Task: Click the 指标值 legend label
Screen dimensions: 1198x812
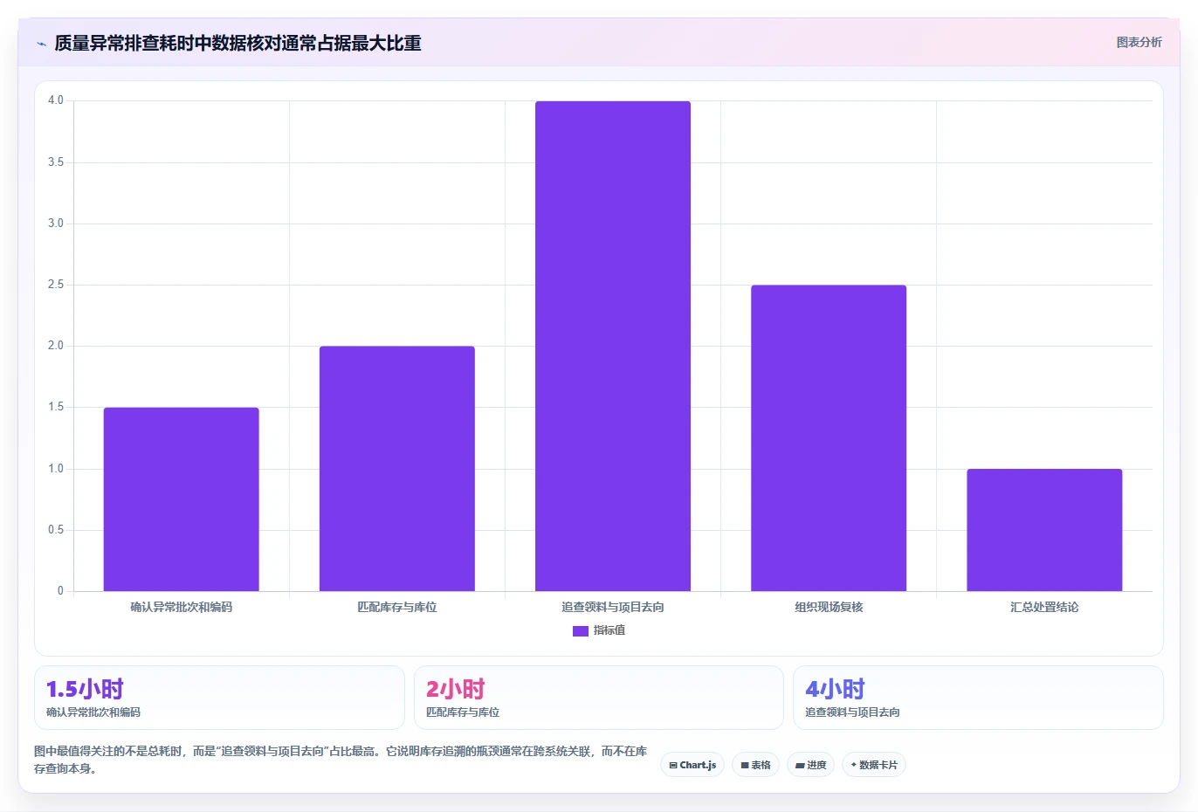Action: 609,630
